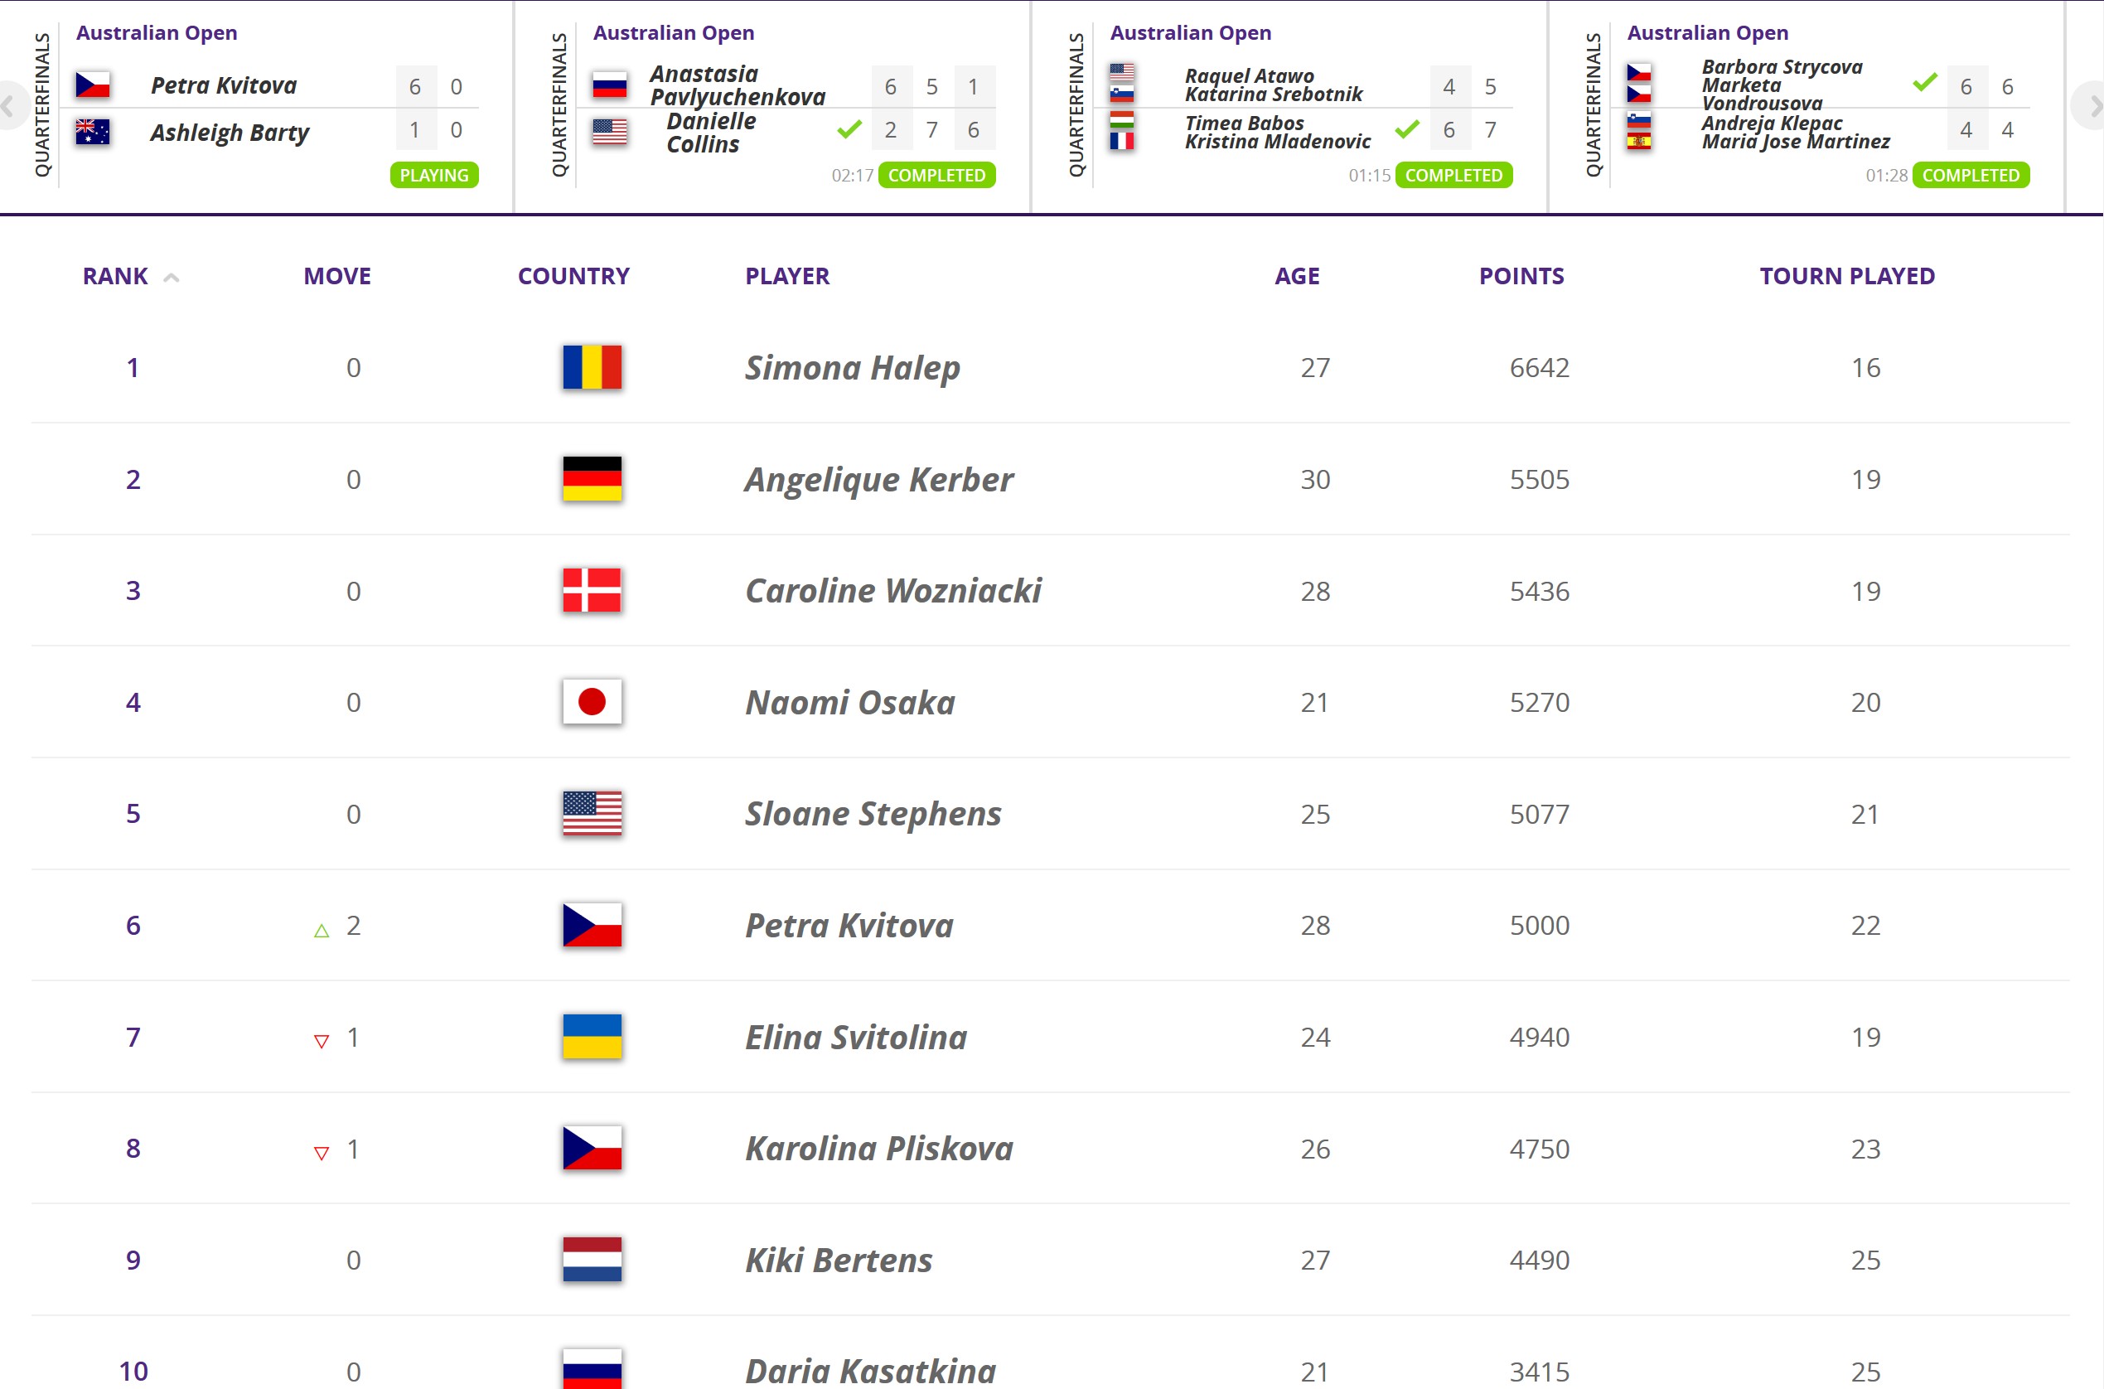Click the Czech flag beside Karolina Pliskova
Viewport: 2104px width, 1389px height.
(592, 1148)
